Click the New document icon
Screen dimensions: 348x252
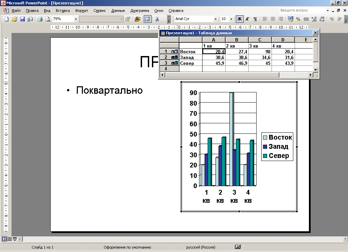(6, 19)
